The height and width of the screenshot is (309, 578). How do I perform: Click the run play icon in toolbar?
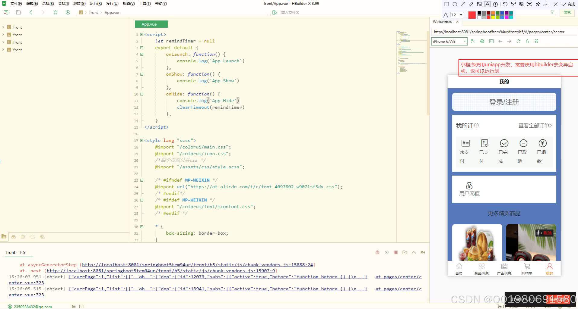click(x=68, y=12)
